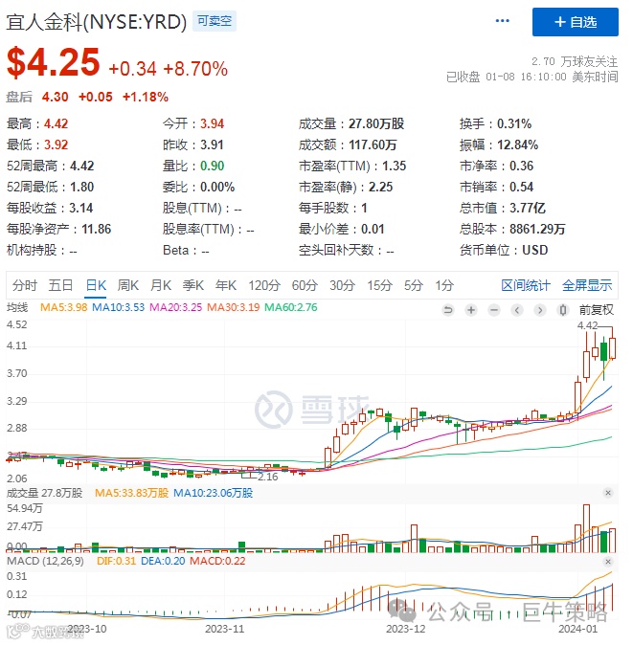Move chart right with next arrow icon
This screenshot has width=633, height=645.
(540, 310)
